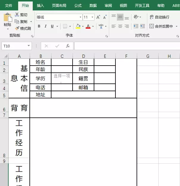180x186 pixels.
Task: Decrease font size with the small A icon
Action: pyautogui.click(x=105, y=17)
